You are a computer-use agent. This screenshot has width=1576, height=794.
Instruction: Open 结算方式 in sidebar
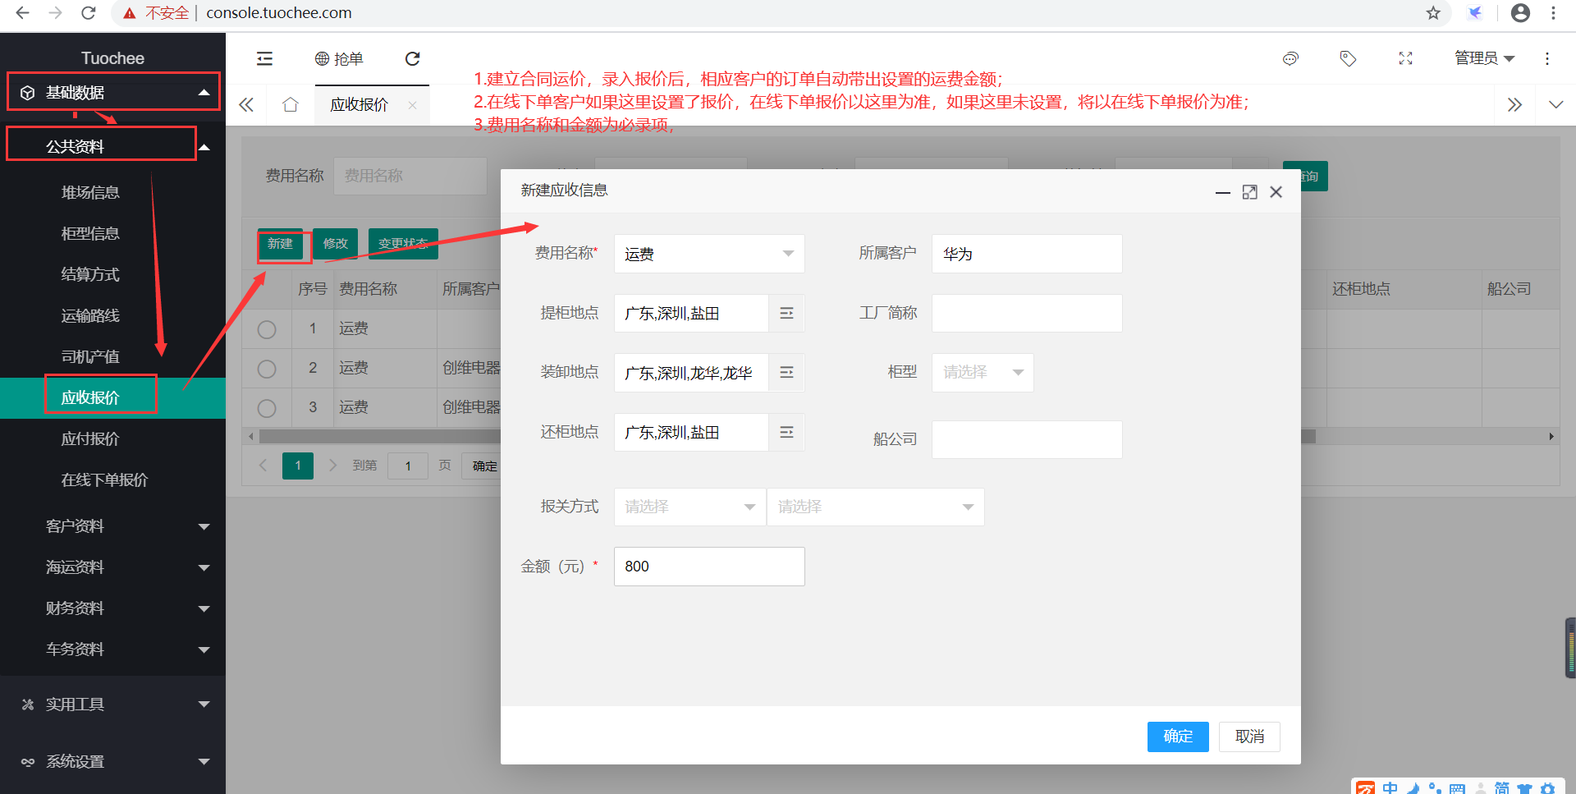(90, 274)
